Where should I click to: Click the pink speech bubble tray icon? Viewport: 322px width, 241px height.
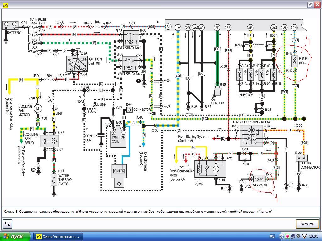(287, 237)
